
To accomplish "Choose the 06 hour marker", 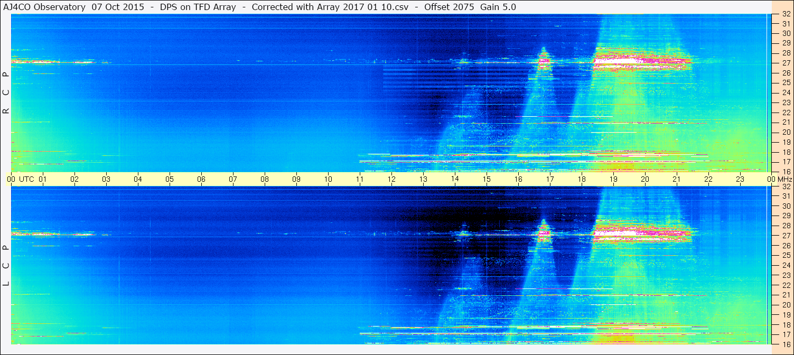I will (201, 179).
